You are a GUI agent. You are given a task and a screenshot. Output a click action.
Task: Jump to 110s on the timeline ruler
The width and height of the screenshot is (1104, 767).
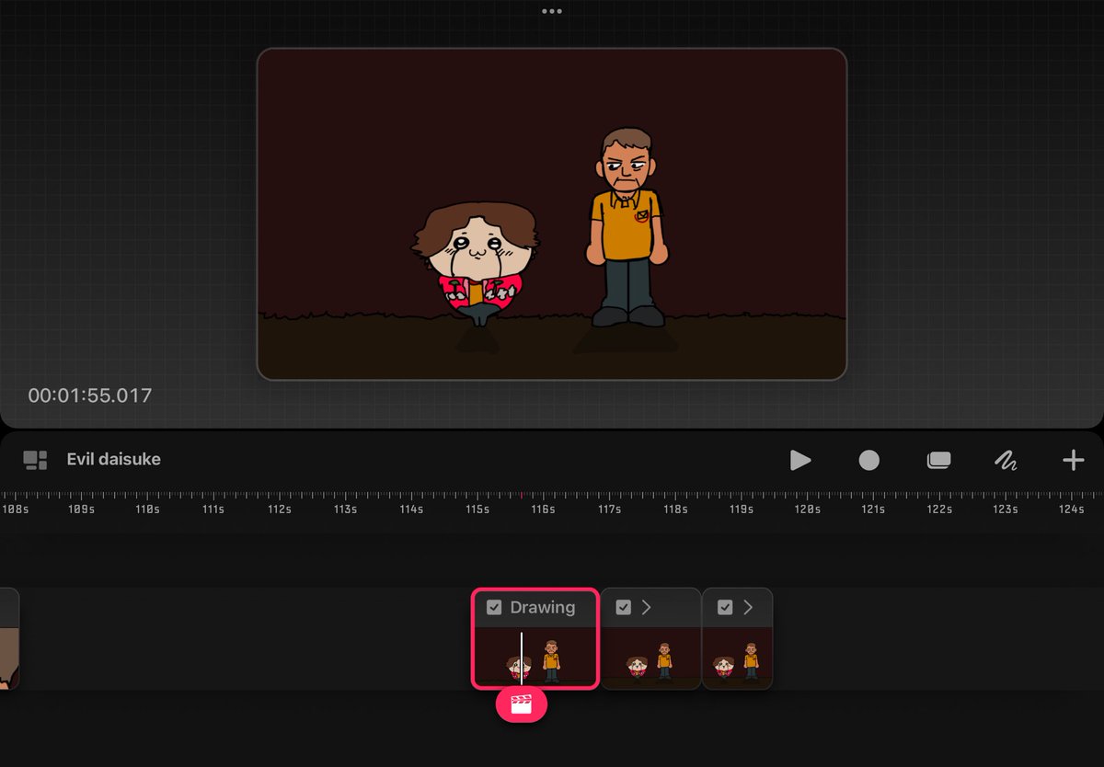point(148,509)
